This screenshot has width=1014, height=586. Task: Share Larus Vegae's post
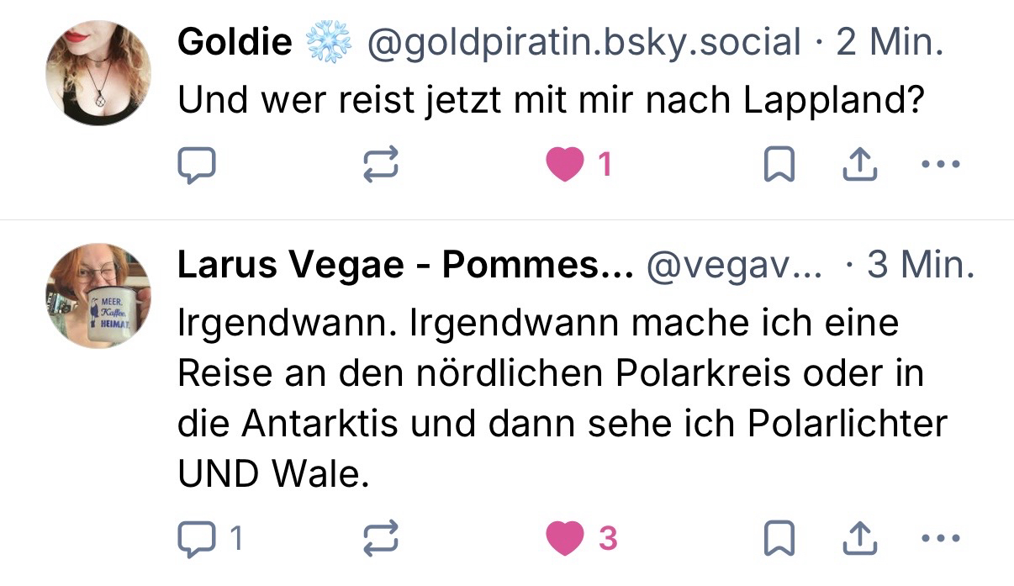859,538
